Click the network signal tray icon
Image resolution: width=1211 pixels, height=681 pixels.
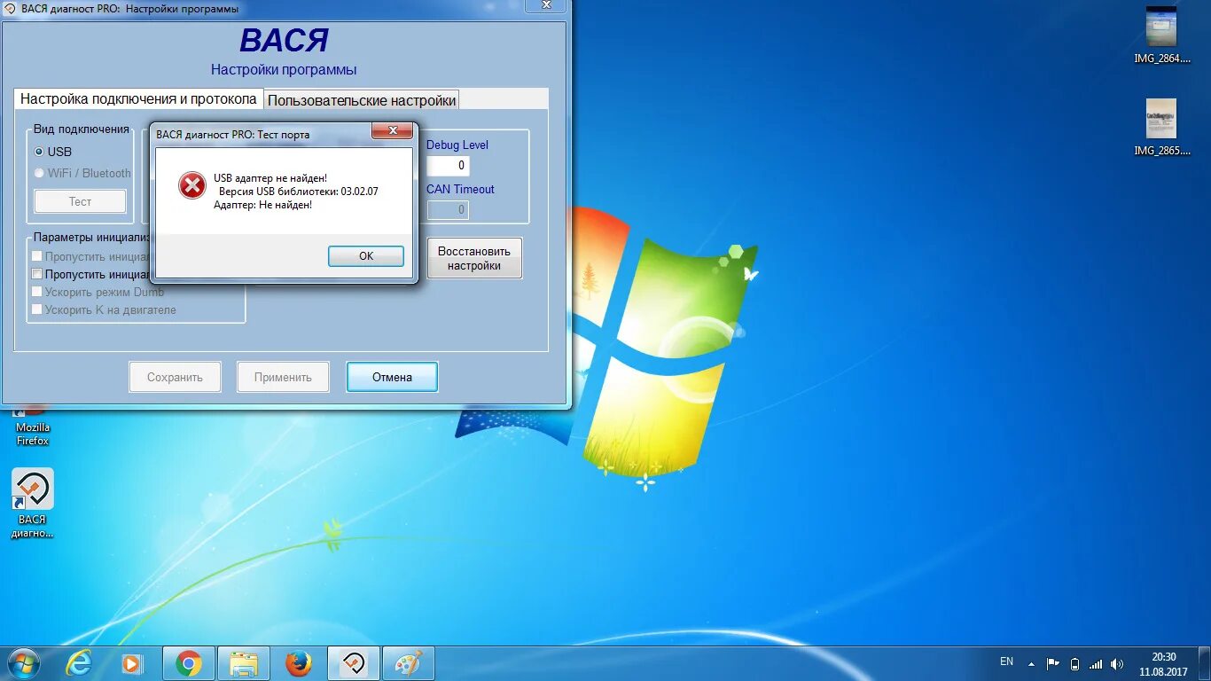pyautogui.click(x=1096, y=663)
